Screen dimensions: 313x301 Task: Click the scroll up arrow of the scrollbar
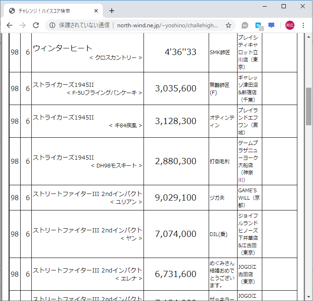coord(308,37)
